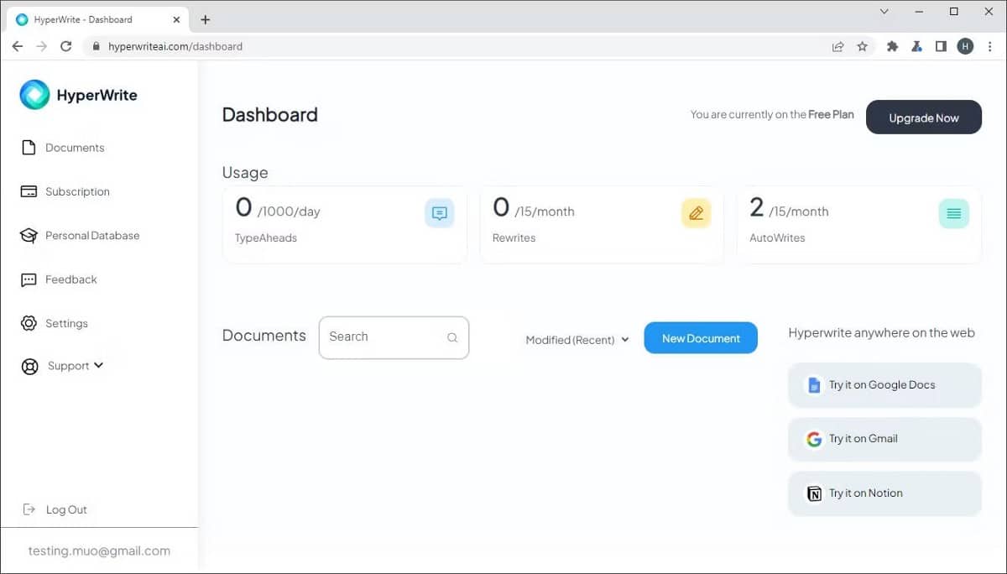Click the TypeAheads chat bubble icon
This screenshot has height=574, width=1007.
tap(440, 213)
